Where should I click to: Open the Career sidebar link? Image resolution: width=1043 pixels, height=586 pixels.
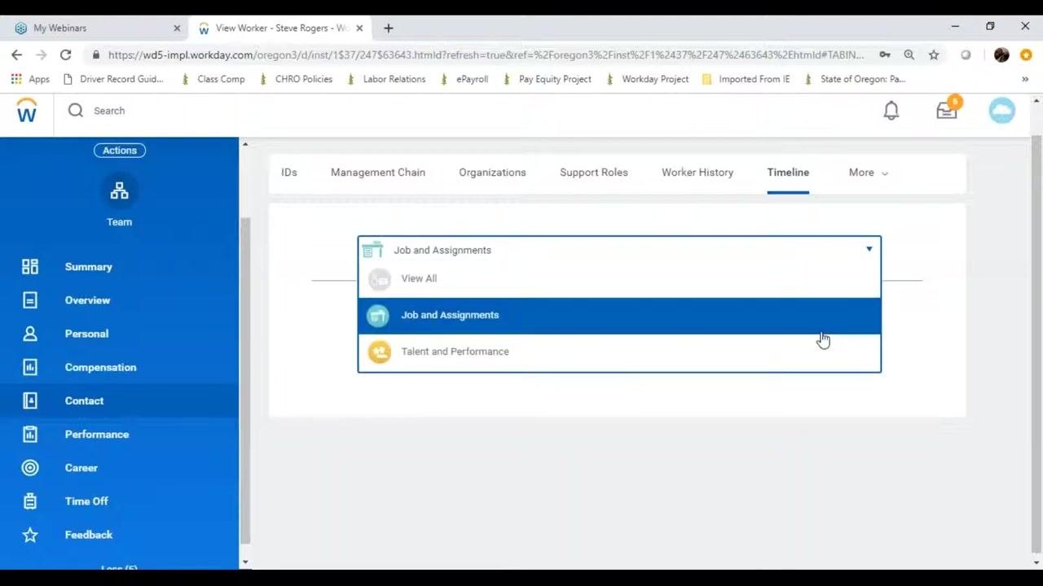(x=81, y=468)
